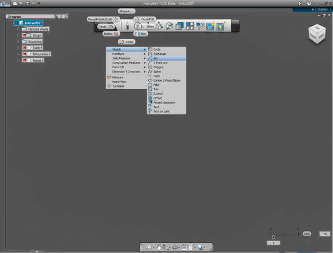333x253 pixels.
Task: Open the magnifier visual style icon
Action: 200,247
